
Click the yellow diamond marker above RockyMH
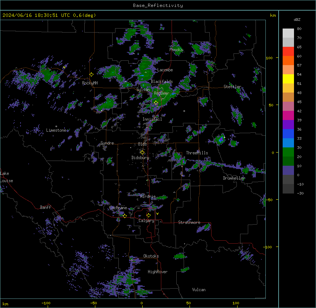(92, 75)
